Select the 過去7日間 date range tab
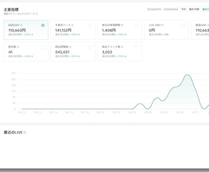This screenshot has height=172, width=209. click(194, 9)
